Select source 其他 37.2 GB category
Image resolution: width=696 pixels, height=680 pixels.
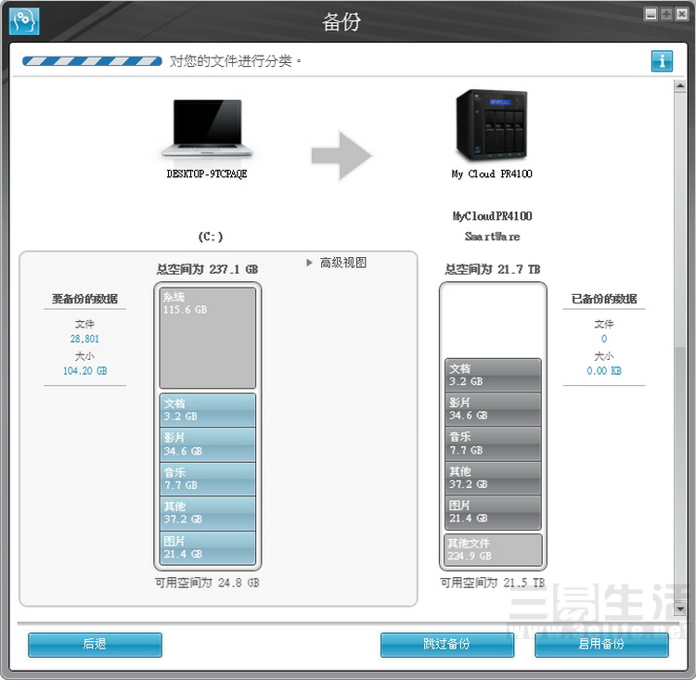click(207, 514)
